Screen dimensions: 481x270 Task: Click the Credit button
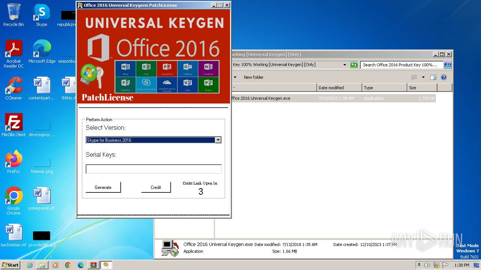[156, 187]
